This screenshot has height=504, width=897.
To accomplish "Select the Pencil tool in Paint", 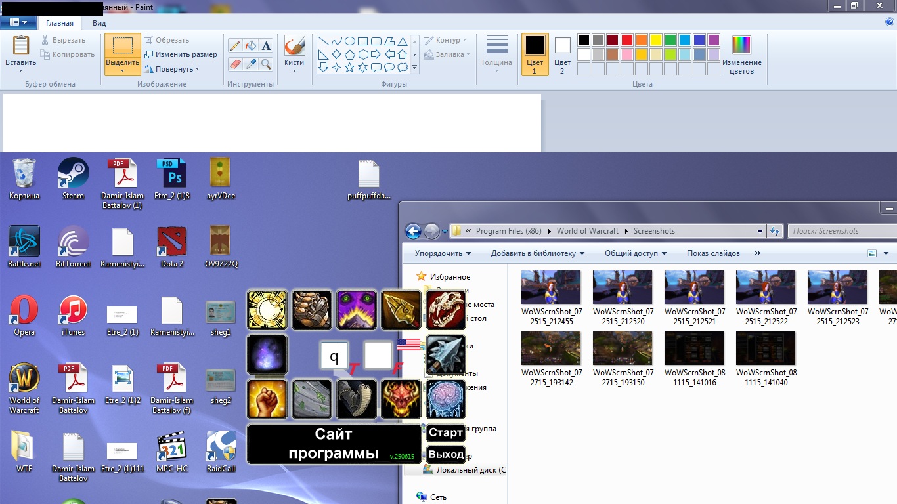I will click(x=235, y=46).
